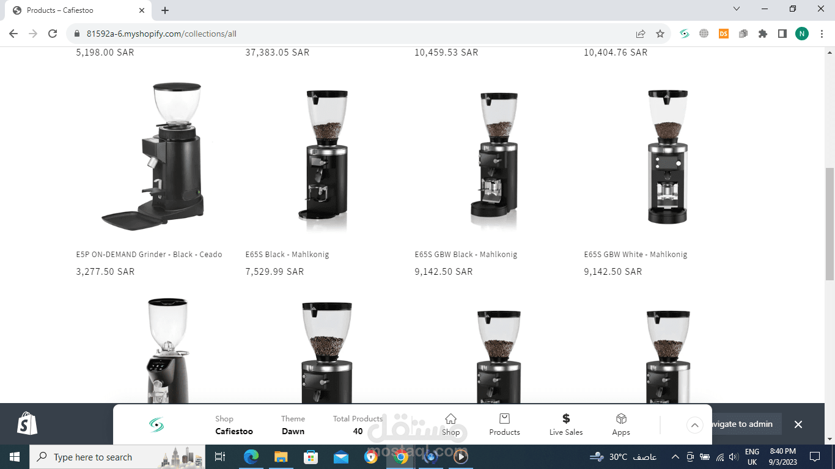Open the green eye extension icon in Chrome toolbar
835x469 pixels.
click(685, 34)
